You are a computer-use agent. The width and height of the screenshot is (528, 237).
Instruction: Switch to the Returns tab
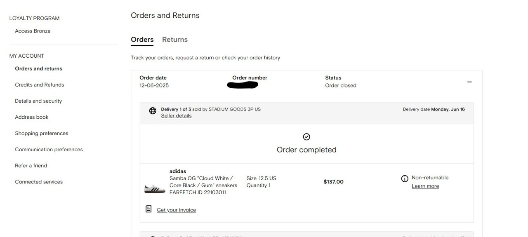175,40
